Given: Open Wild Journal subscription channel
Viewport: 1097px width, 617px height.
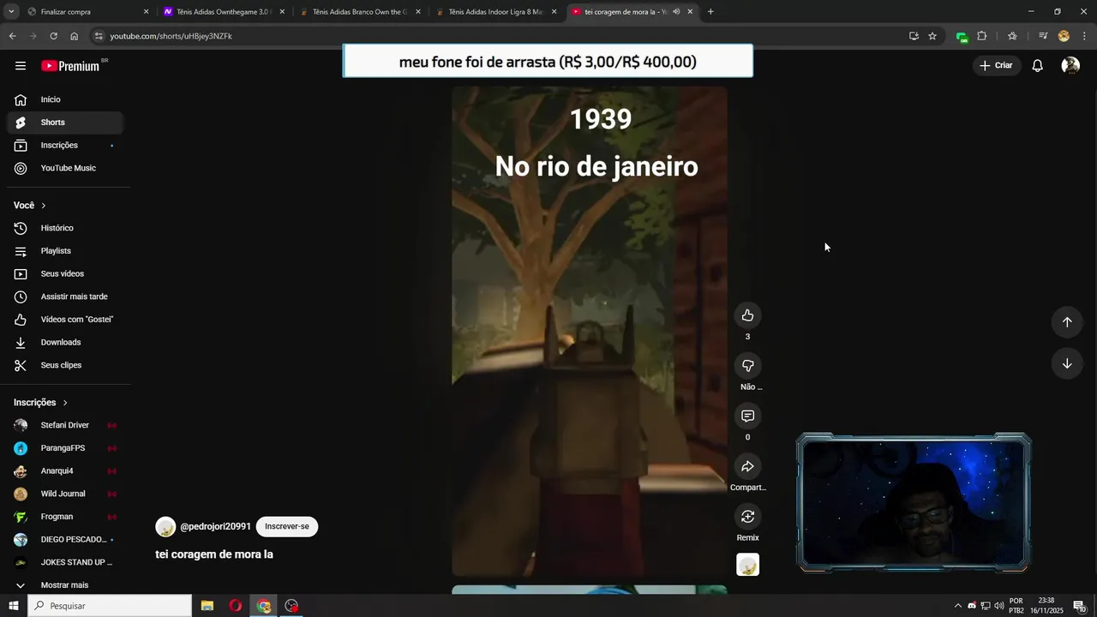Looking at the screenshot, I should tap(65, 494).
